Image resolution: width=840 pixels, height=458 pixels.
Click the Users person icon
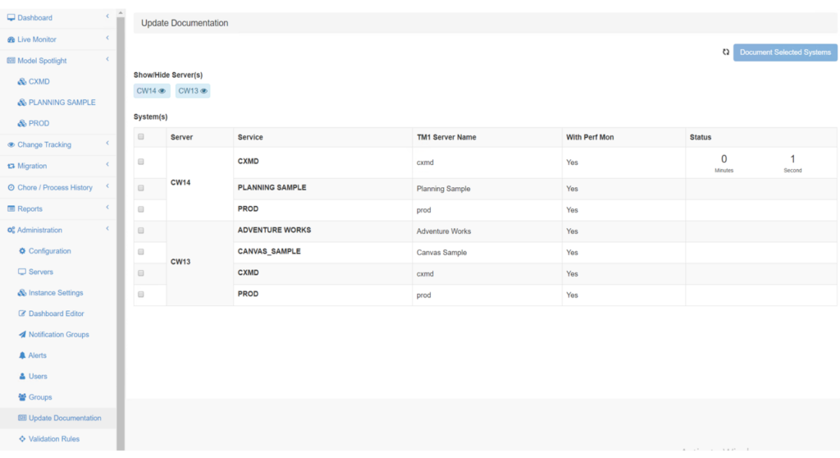(x=22, y=377)
